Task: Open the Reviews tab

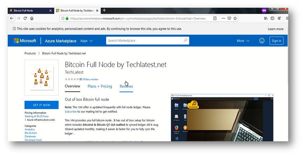Action: tap(126, 86)
